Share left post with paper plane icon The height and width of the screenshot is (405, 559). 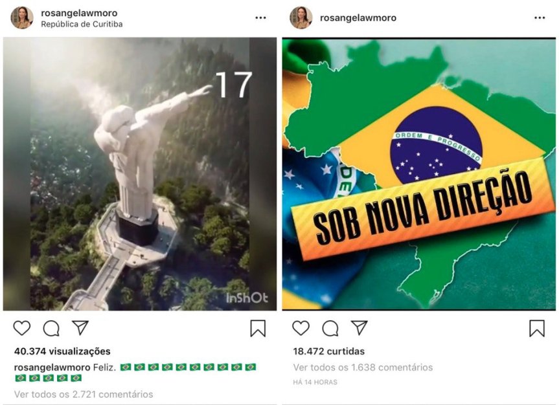[x=80, y=328]
